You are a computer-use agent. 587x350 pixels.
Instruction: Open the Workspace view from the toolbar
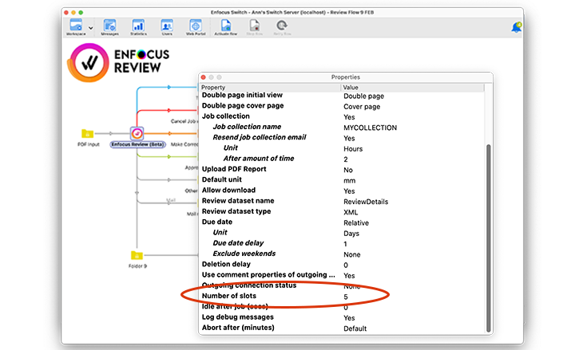click(76, 27)
